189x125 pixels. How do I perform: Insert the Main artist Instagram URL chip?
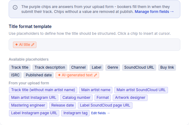[34, 98]
